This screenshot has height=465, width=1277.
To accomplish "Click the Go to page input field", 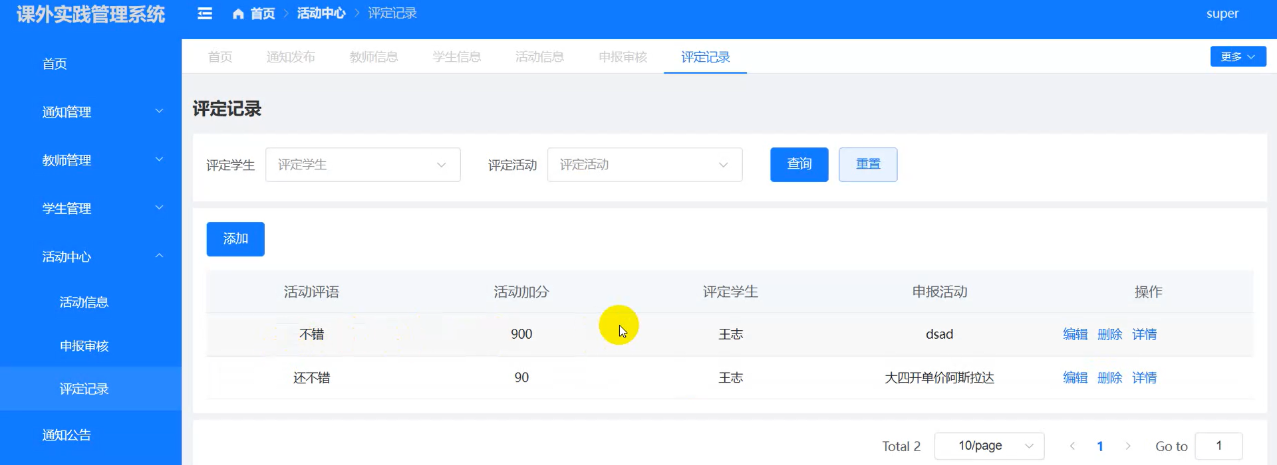I will (x=1218, y=446).
